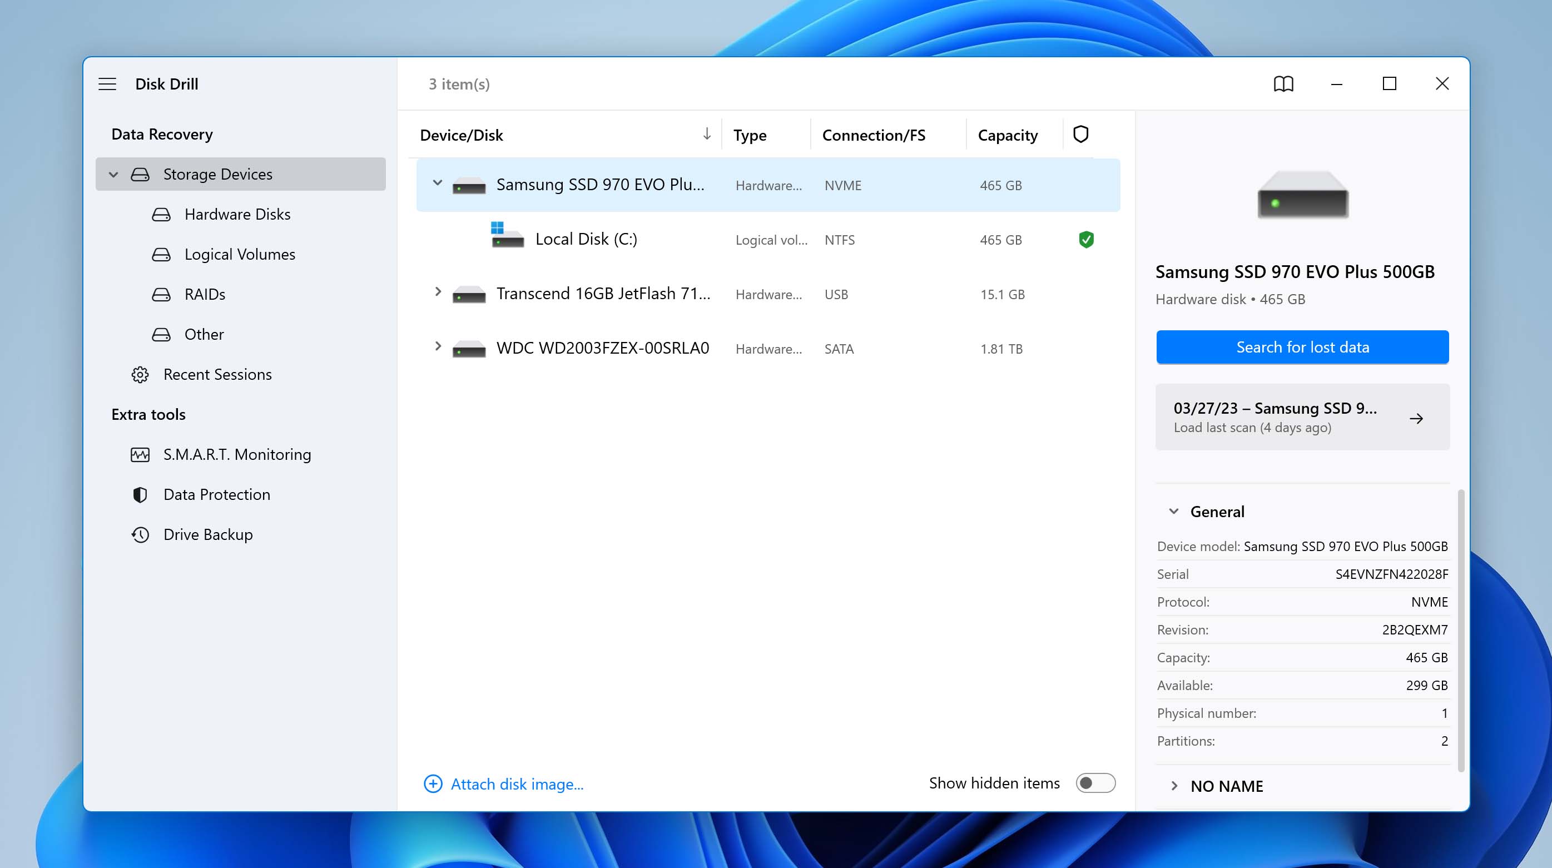
Task: Expand the Samsung SSD 970 EVO Plus row
Action: coord(437,183)
